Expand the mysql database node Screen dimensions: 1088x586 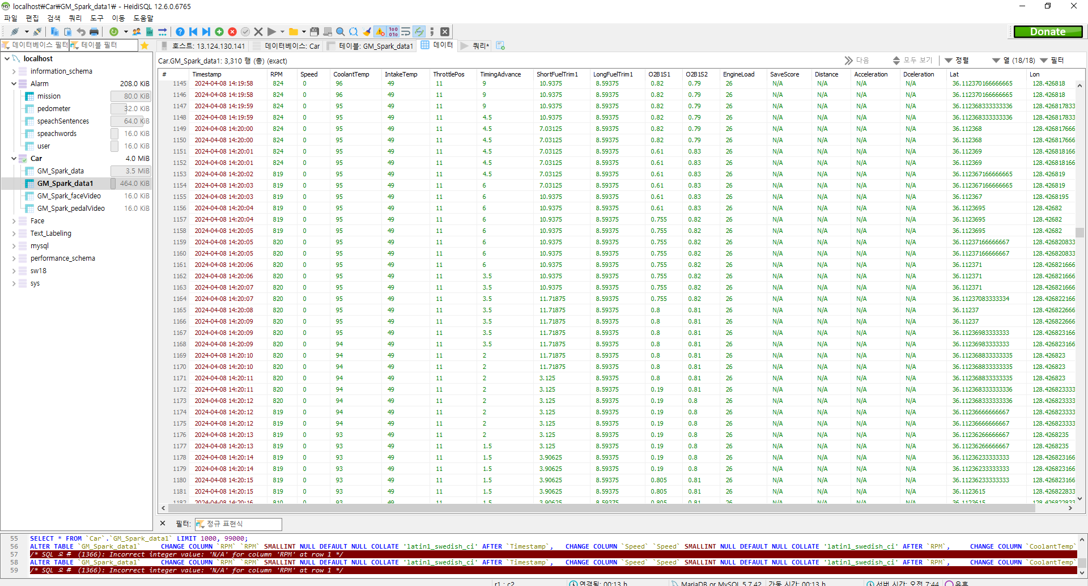point(14,246)
